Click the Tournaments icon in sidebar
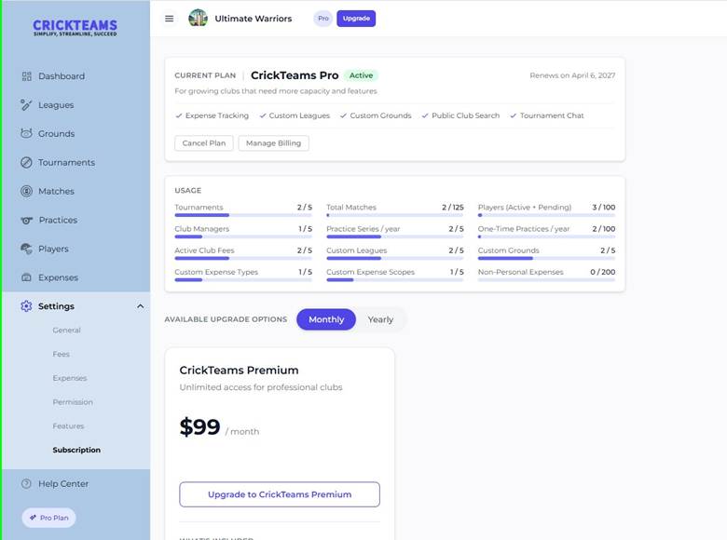Screen dimensions: 727x540 point(26,163)
